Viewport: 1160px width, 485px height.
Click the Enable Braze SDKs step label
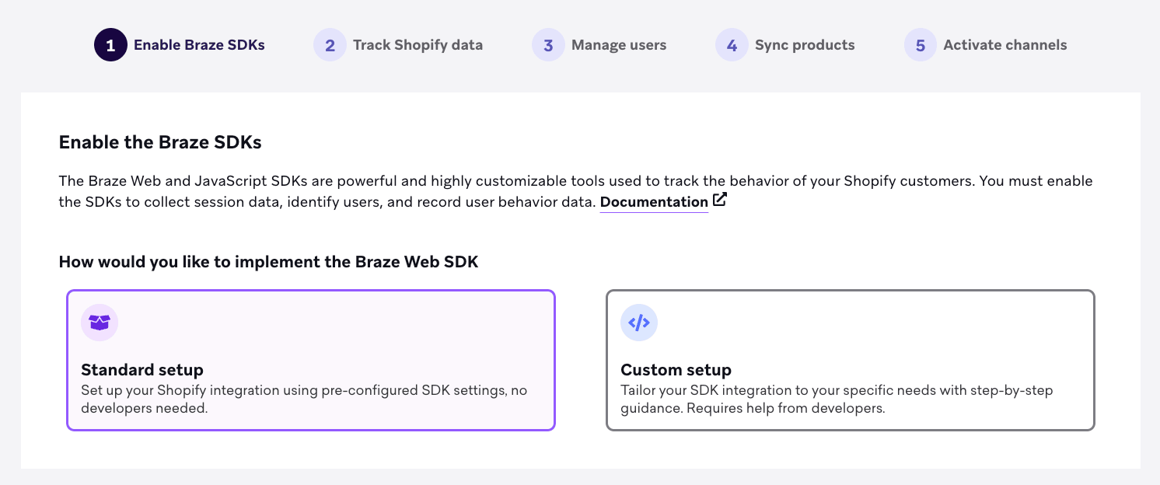point(199,44)
